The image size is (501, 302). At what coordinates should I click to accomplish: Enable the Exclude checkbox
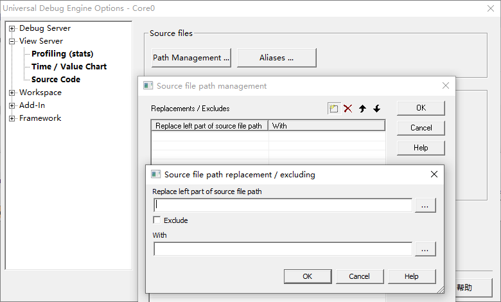[157, 220]
